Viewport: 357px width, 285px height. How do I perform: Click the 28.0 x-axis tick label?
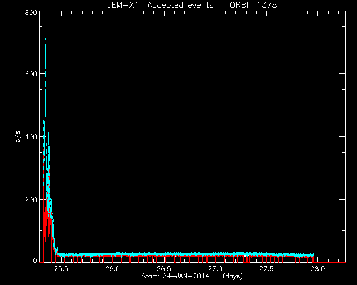317,269
